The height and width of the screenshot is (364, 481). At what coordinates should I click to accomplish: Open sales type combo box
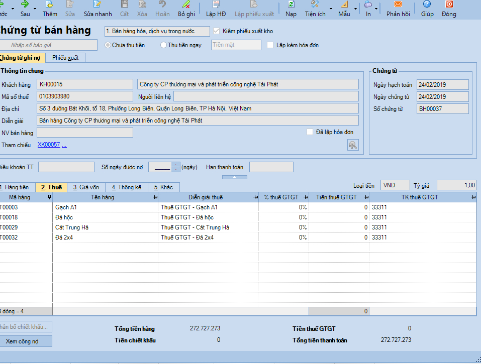click(x=157, y=31)
